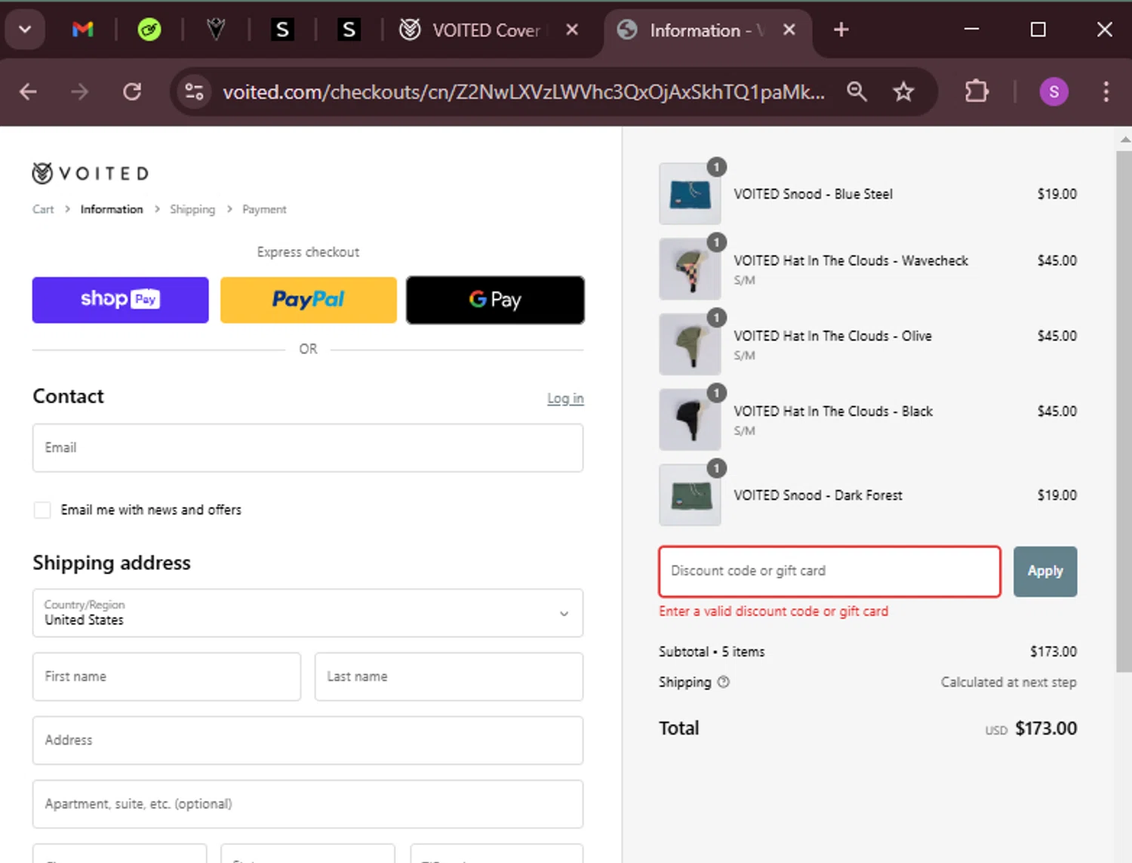This screenshot has height=863, width=1132.
Task: View site information icon in address bar
Action: [x=194, y=92]
